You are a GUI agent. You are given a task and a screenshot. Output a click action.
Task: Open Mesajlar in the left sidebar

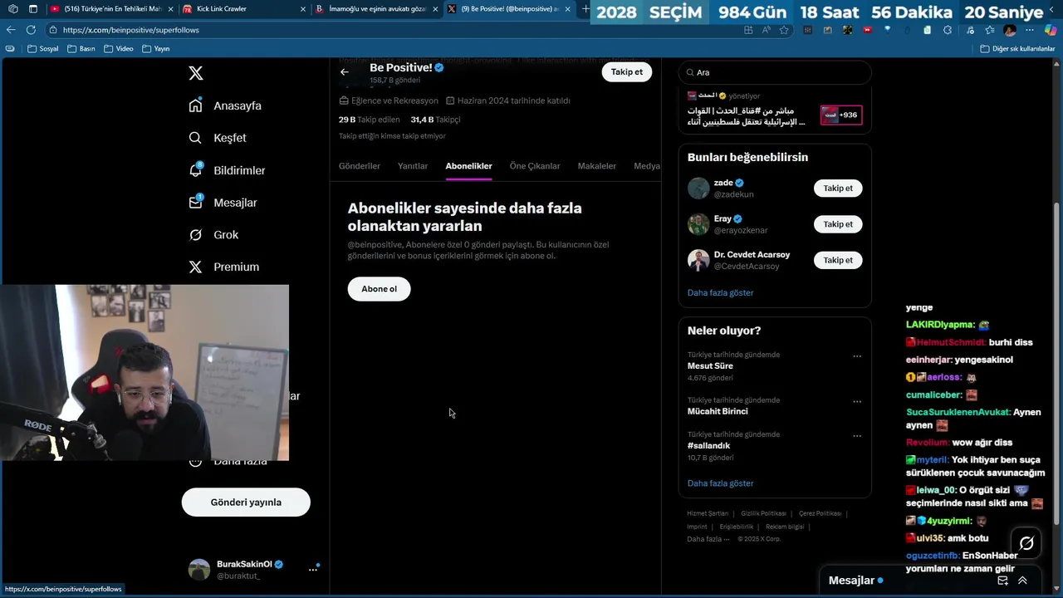(223, 203)
